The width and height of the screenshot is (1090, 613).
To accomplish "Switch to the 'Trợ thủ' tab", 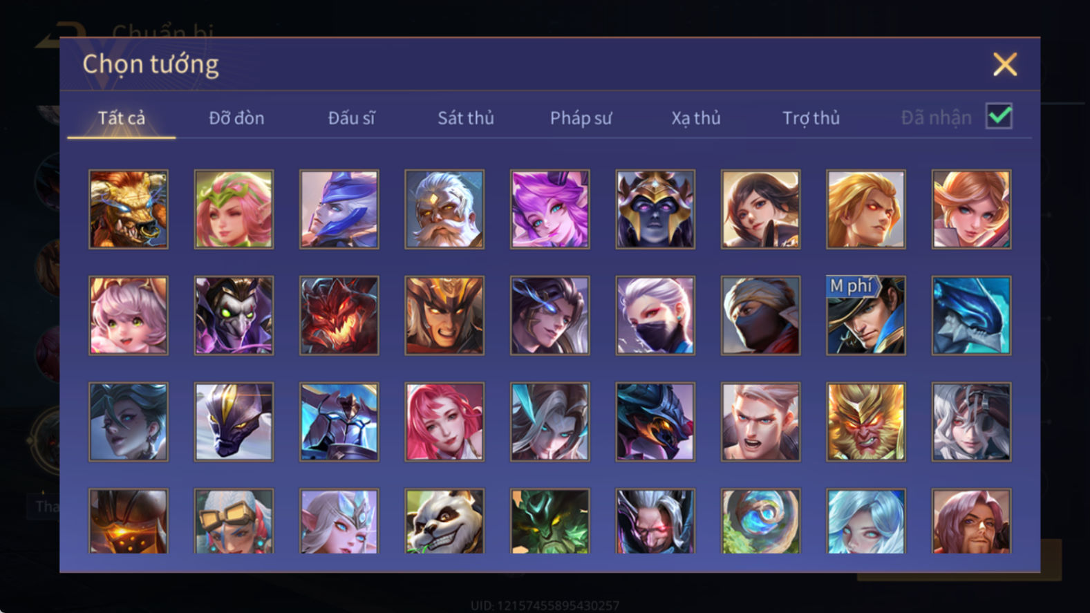I will (x=811, y=118).
